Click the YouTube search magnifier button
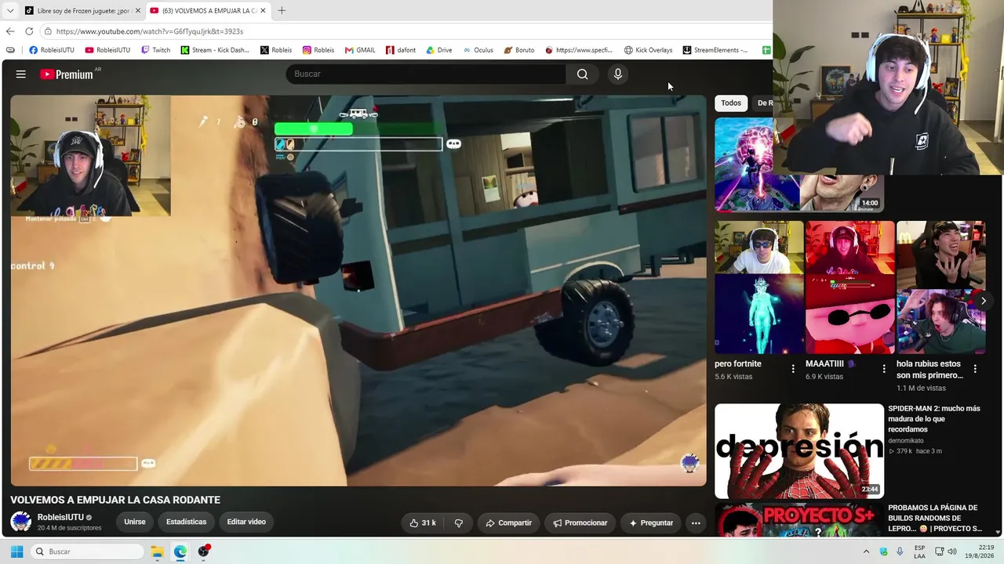This screenshot has height=564, width=1004. [x=582, y=74]
